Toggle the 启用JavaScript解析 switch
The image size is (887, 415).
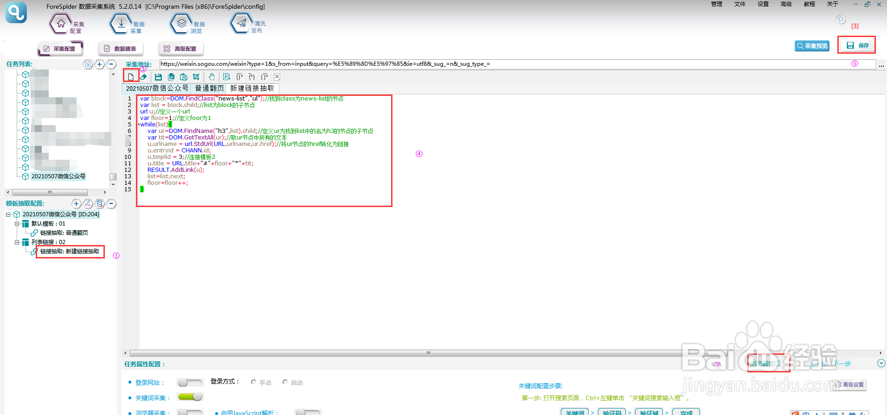pos(308,411)
